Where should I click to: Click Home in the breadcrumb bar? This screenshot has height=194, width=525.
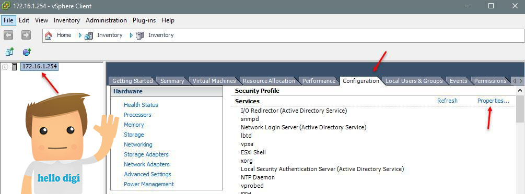pyautogui.click(x=64, y=35)
